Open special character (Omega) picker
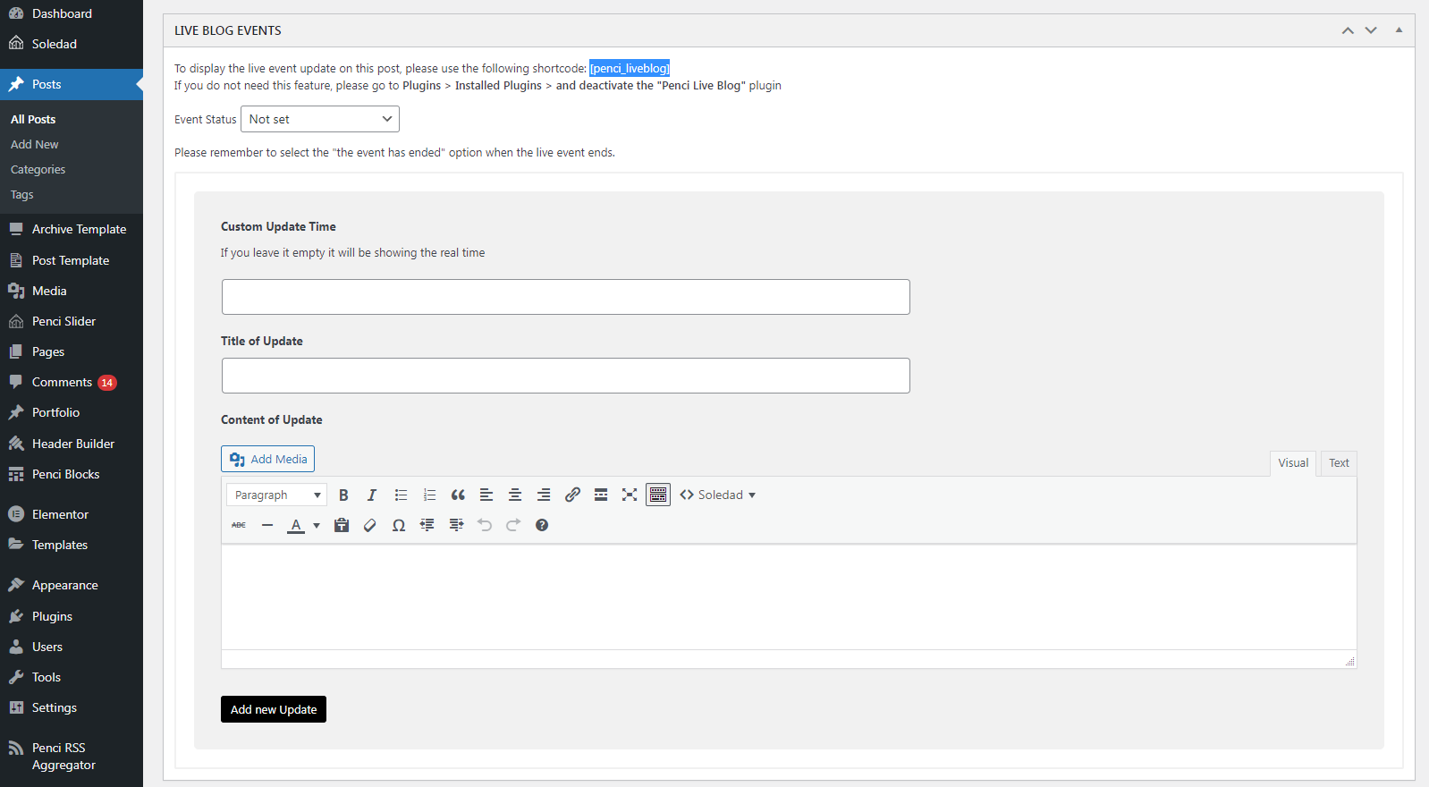This screenshot has height=787, width=1429. click(x=399, y=525)
